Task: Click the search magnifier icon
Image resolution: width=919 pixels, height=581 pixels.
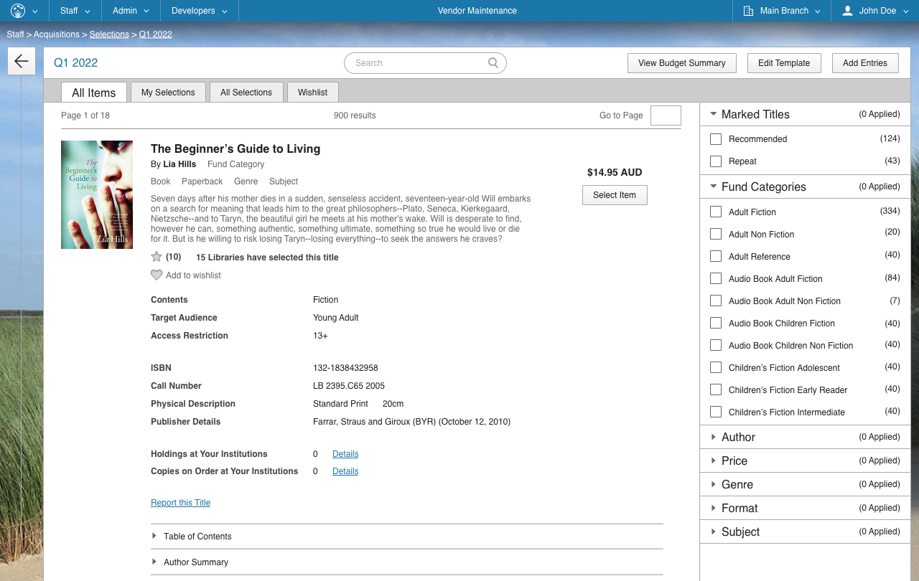Action: [x=493, y=63]
